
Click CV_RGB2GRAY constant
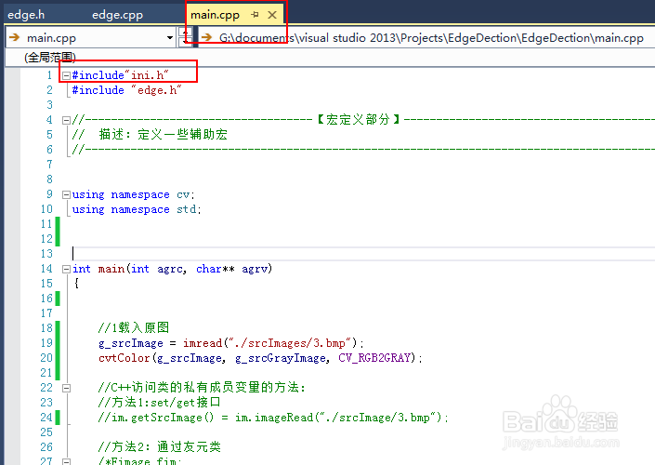tap(374, 358)
